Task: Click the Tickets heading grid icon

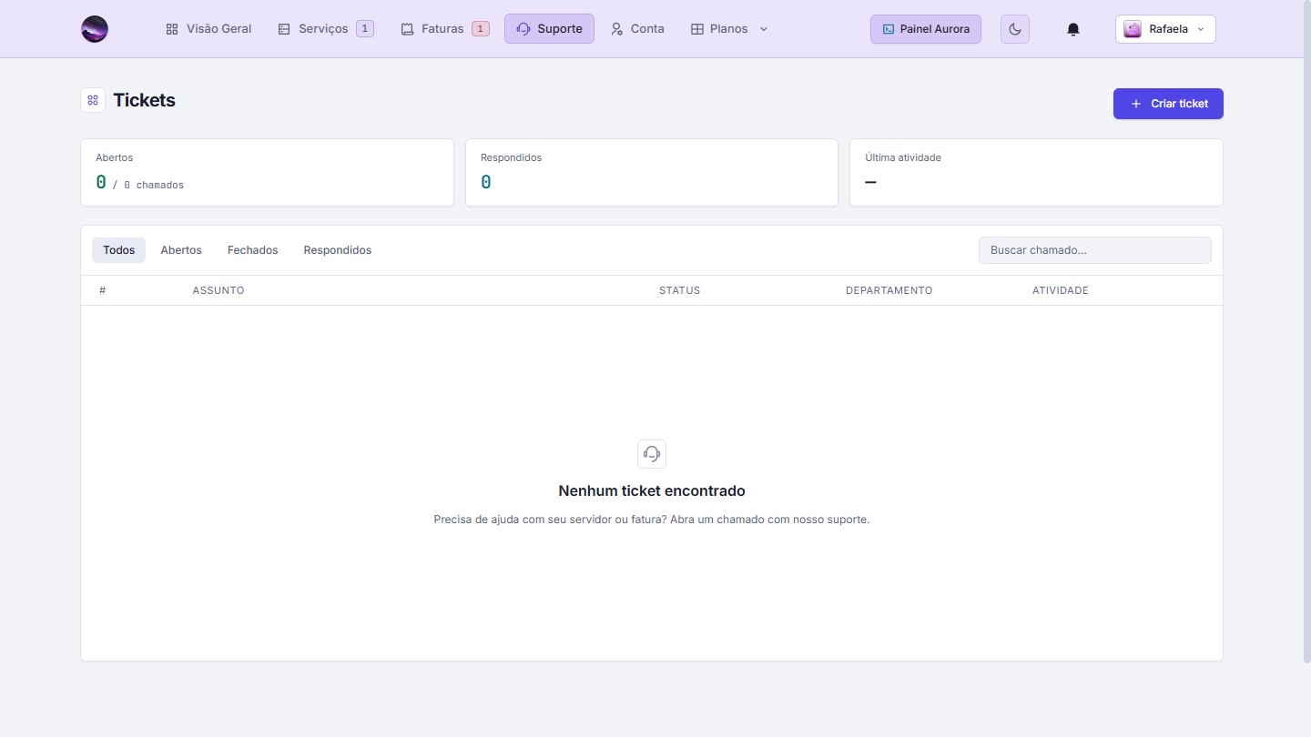Action: tap(93, 100)
